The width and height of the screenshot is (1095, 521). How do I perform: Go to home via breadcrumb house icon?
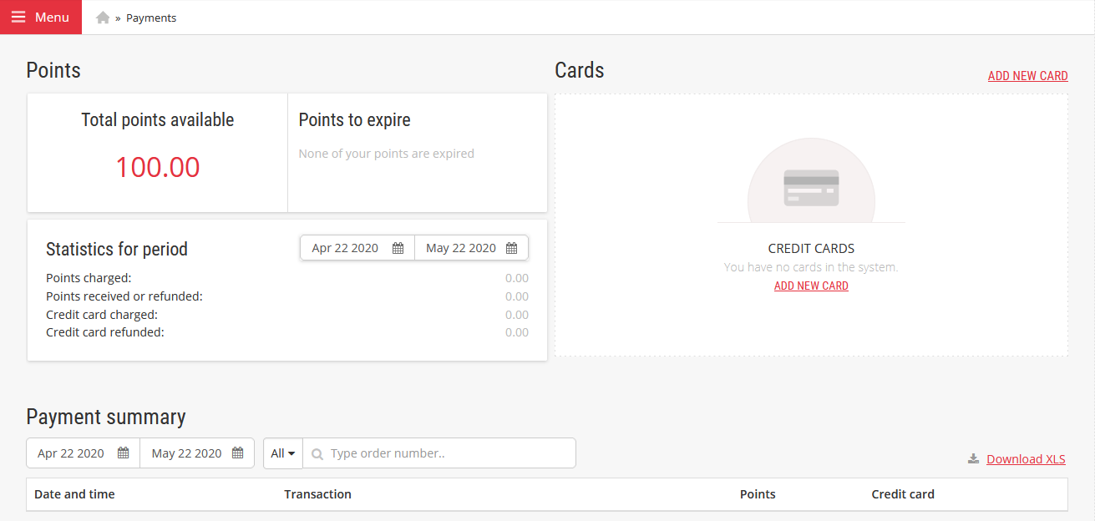click(103, 18)
